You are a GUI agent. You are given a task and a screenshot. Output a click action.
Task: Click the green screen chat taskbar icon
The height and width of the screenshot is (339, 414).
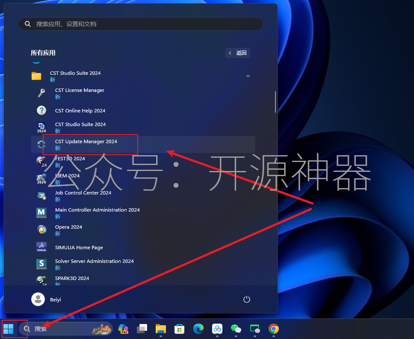pyautogui.click(x=255, y=329)
